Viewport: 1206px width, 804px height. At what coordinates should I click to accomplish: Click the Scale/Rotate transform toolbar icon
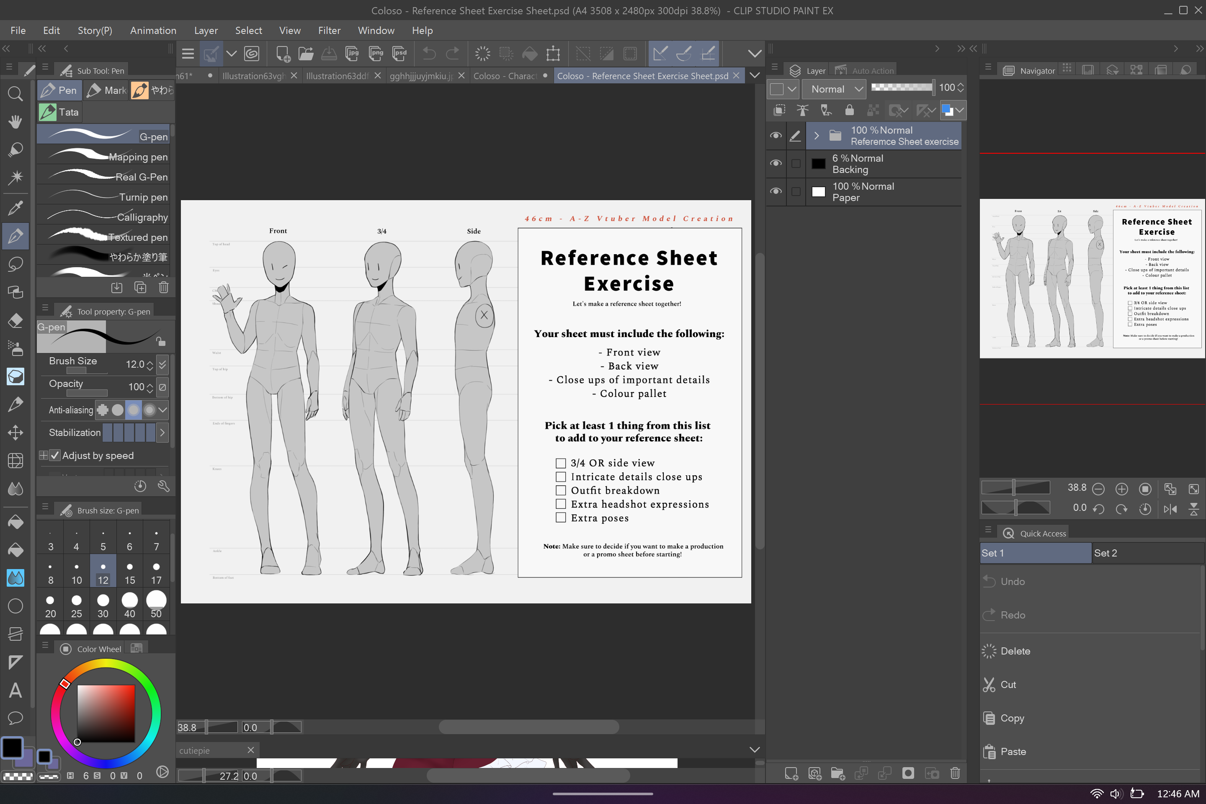click(553, 53)
